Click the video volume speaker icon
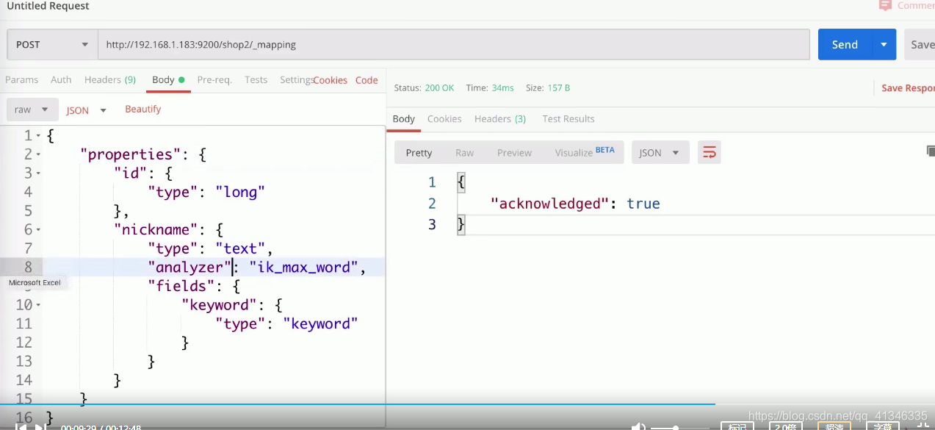The image size is (935, 430). tap(638, 427)
